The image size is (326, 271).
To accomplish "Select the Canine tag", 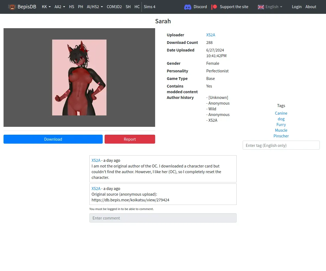I will pyautogui.click(x=281, y=113).
